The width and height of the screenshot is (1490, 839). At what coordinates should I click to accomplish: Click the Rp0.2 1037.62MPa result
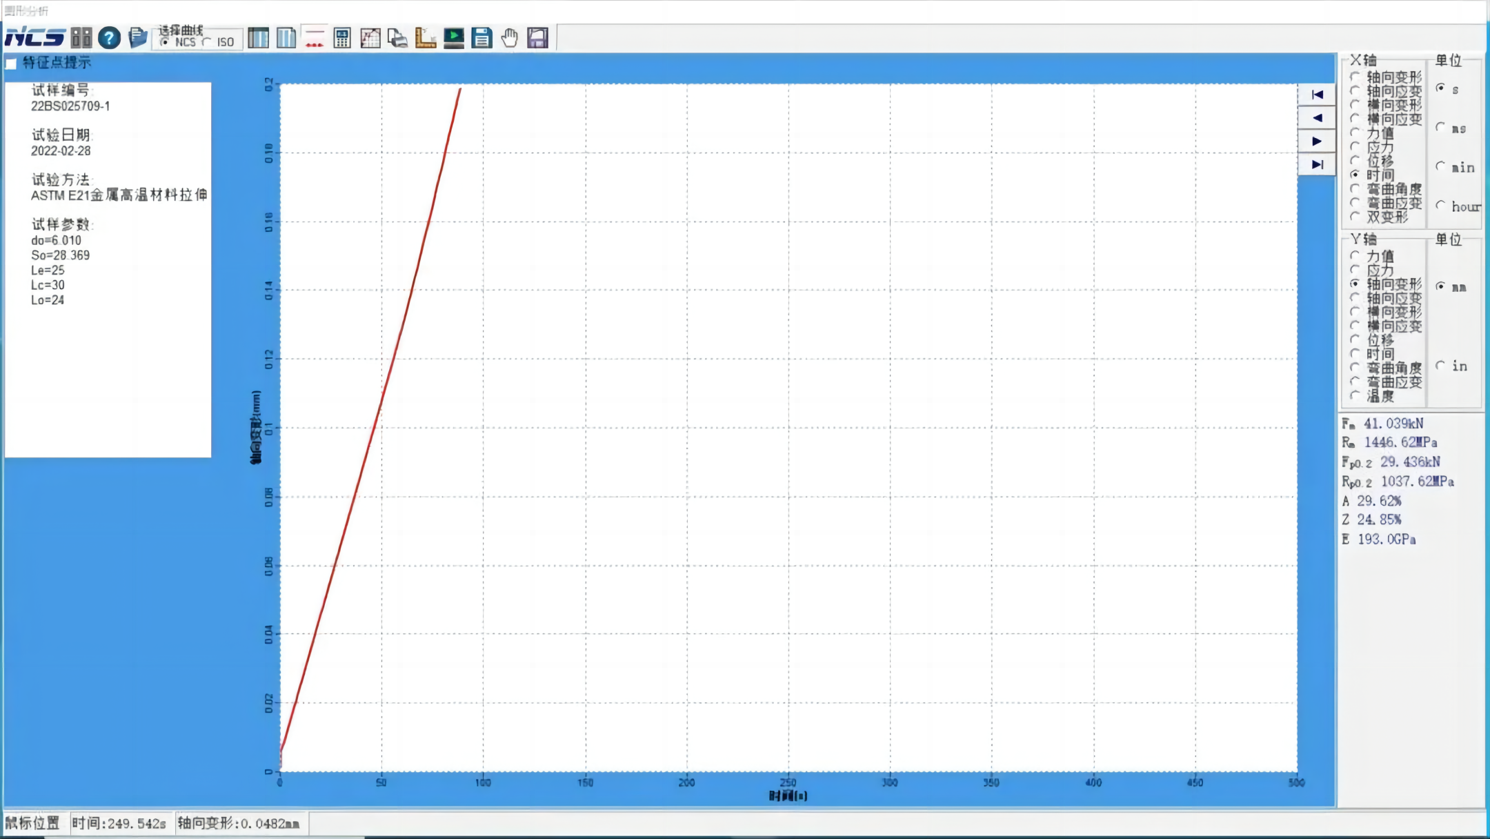click(1398, 482)
